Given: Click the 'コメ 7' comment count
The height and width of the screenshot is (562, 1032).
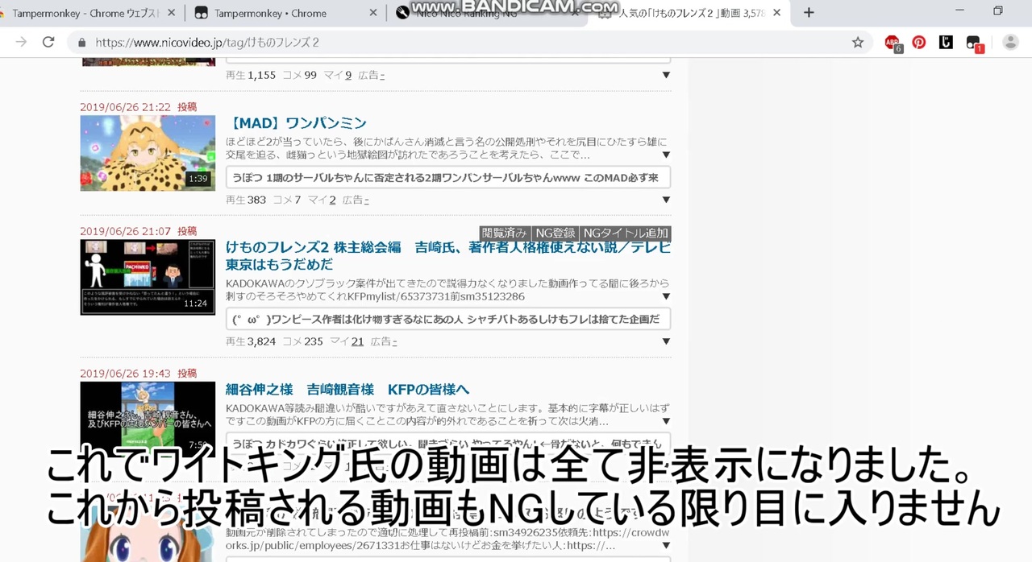Looking at the screenshot, I should [x=286, y=200].
